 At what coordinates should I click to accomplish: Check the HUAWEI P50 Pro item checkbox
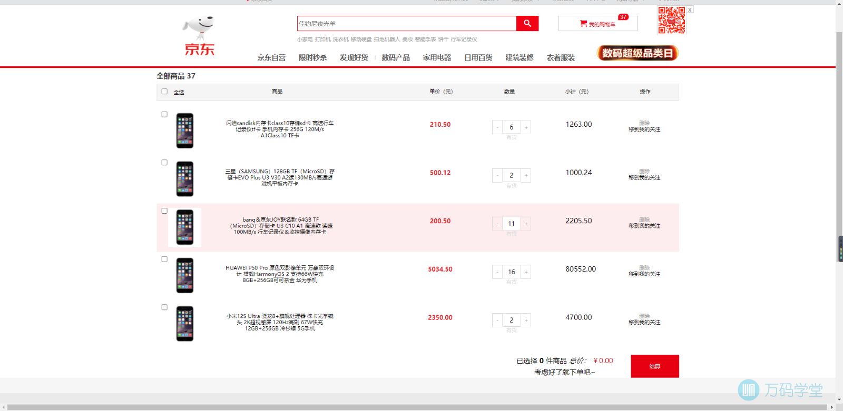[x=164, y=259]
